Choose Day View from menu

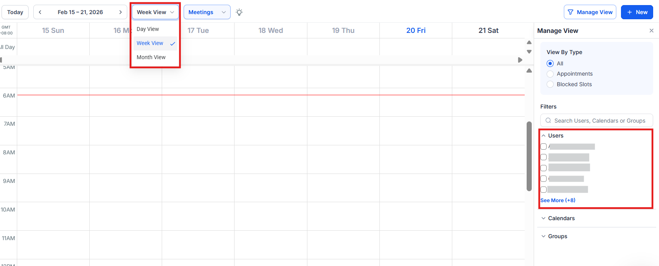[x=148, y=29]
